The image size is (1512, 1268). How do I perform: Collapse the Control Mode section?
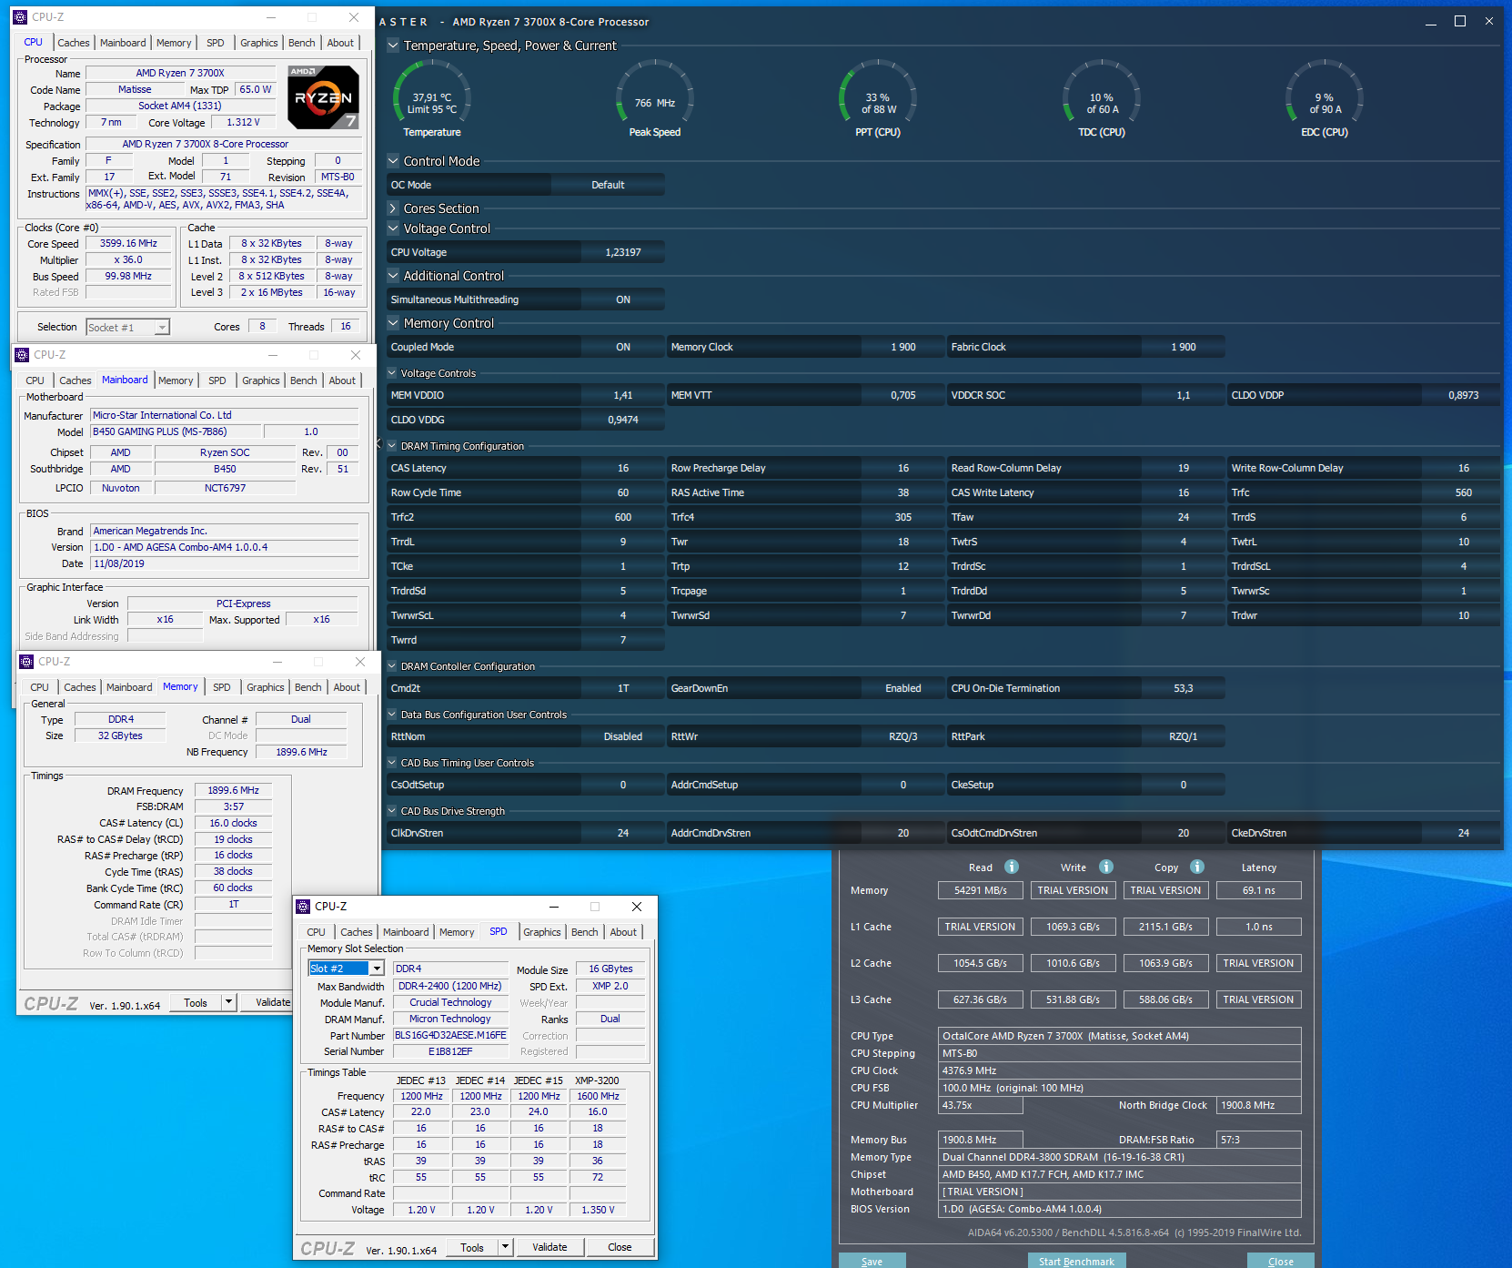393,161
